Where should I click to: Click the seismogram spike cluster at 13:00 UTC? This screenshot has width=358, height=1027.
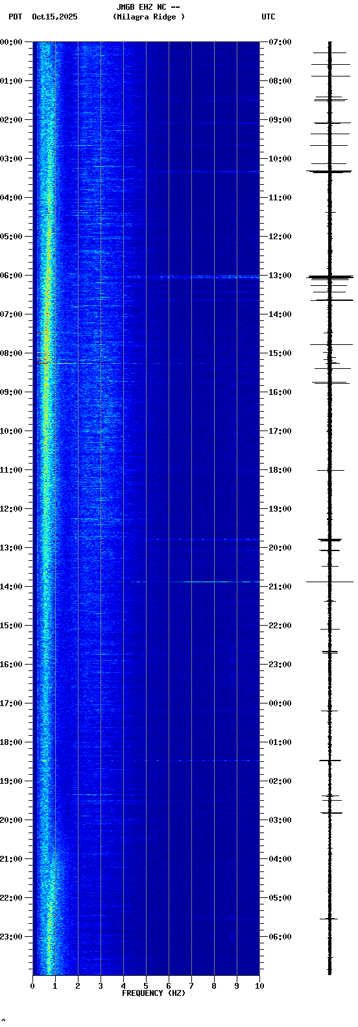[x=330, y=277]
